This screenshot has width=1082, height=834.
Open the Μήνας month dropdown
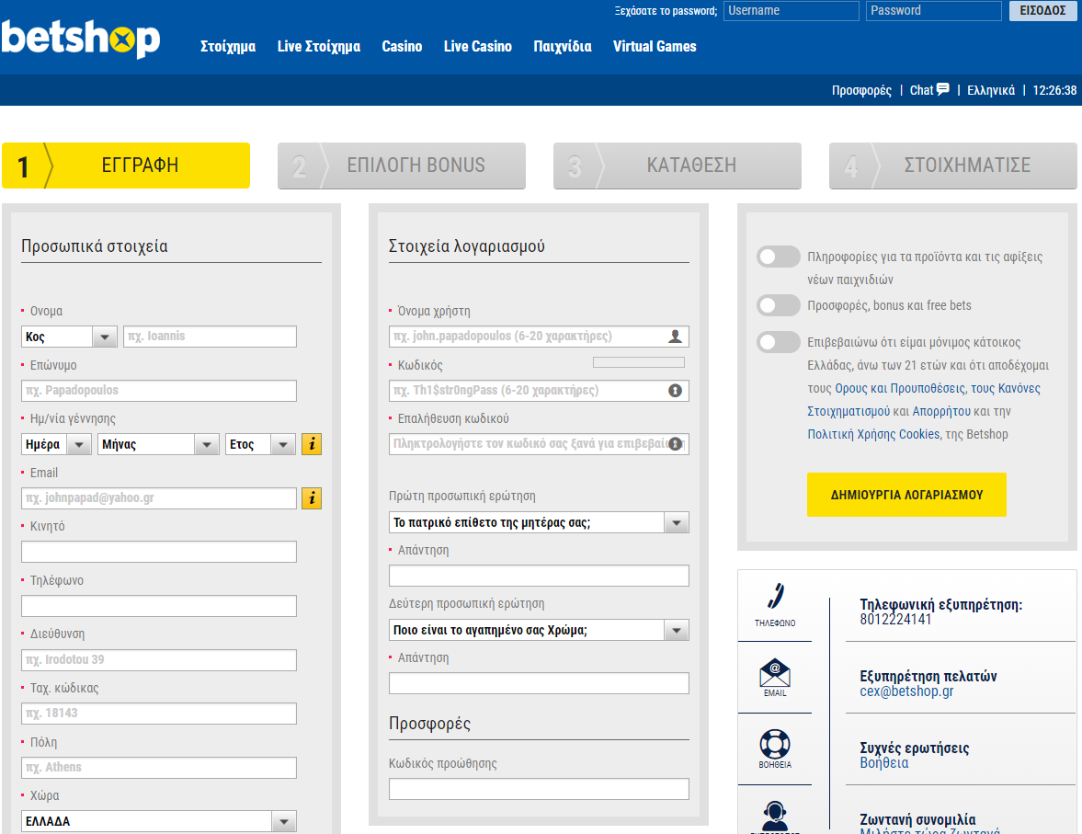[x=158, y=444]
